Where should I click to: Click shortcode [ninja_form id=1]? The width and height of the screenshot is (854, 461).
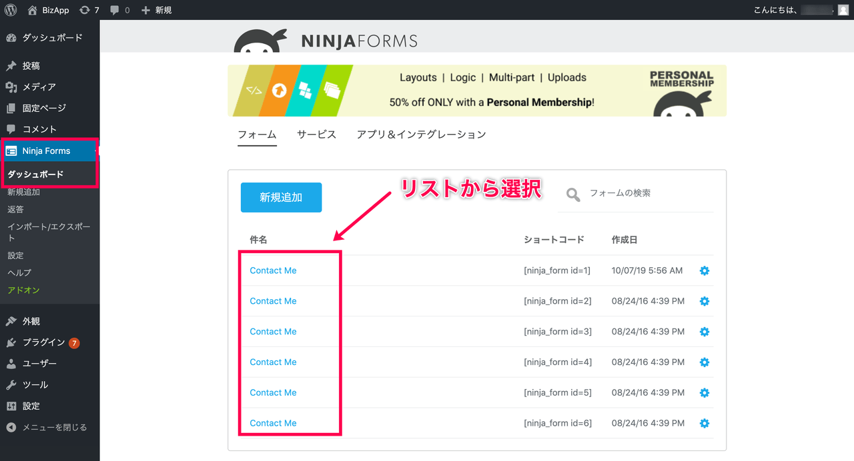tap(558, 270)
